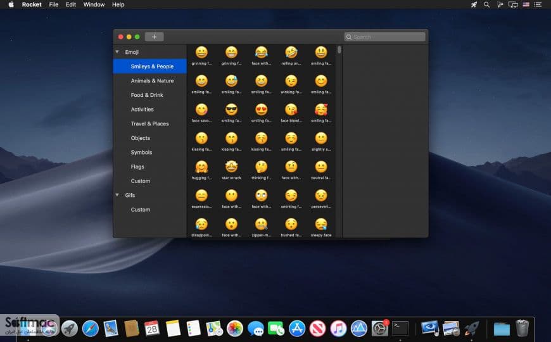The image size is (551, 342).
Task: Choose the slightly smiling face emoji
Action: [321, 139]
